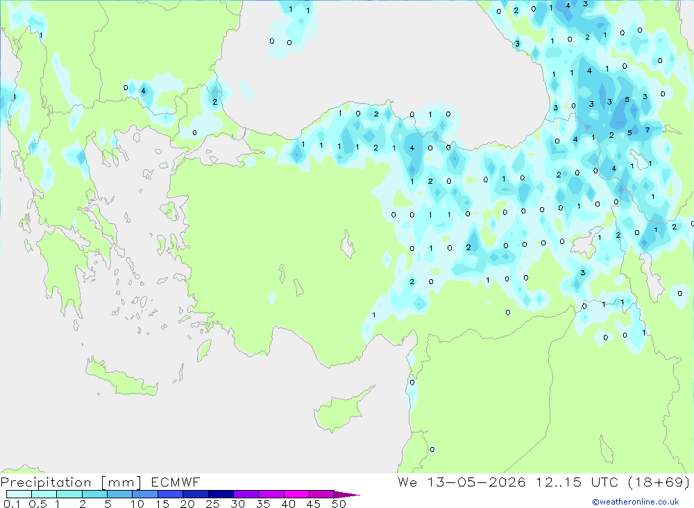Screen dimensions: 694x508
Task: Click the legend label '35'
Action: [263, 504]
